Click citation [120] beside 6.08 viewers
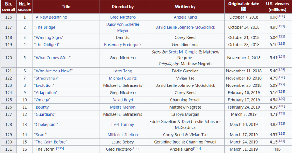The width and height of the screenshot is (293, 153). (x=281, y=16)
